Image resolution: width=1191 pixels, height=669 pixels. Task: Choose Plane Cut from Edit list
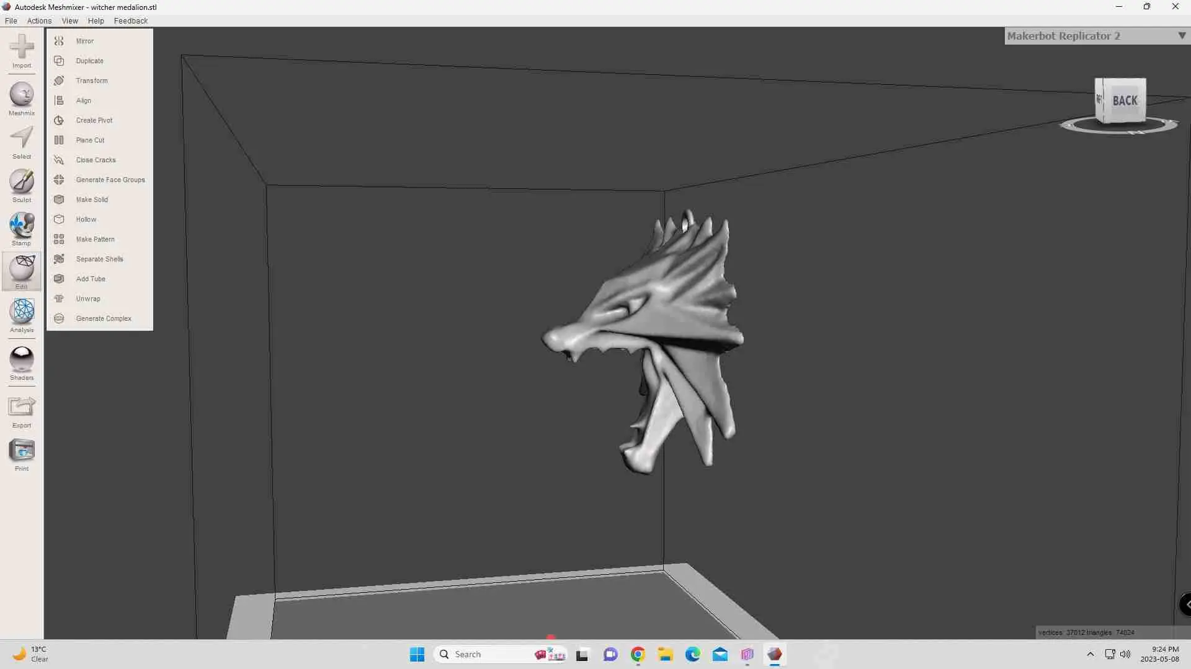click(x=90, y=140)
